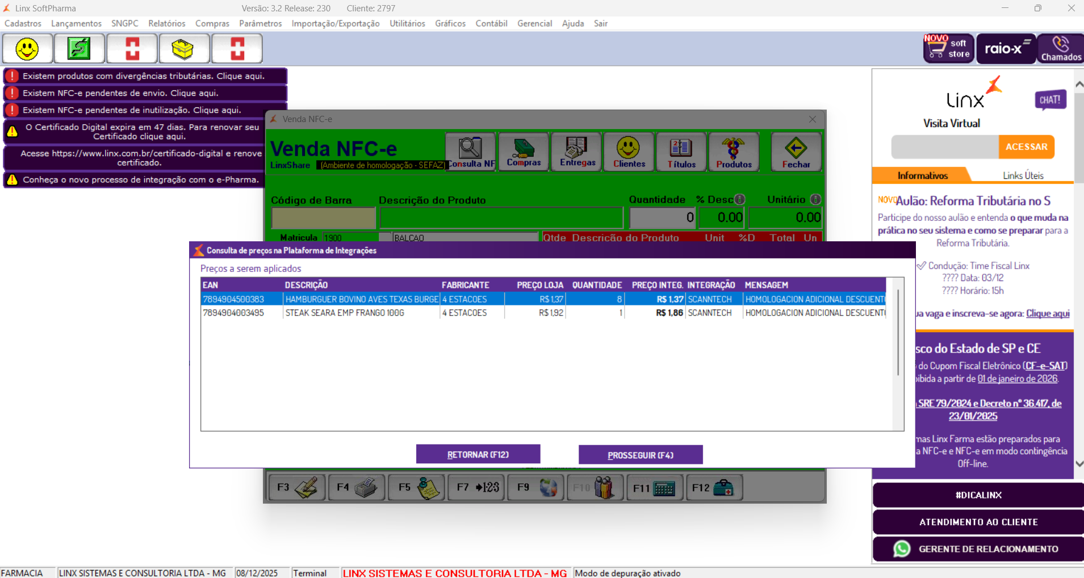
Task: Open the Parâmetros menu
Action: 261,23
